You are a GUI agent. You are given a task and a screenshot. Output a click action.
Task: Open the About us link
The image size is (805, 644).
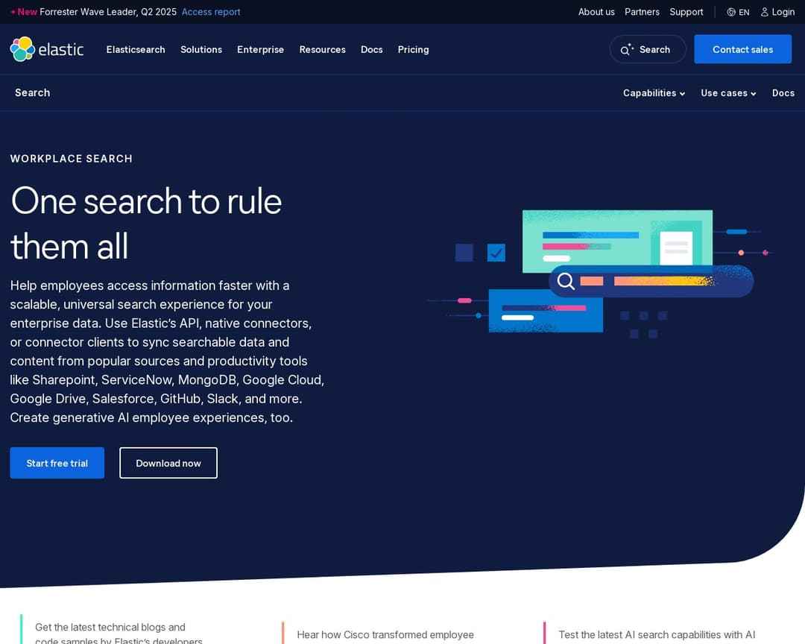pos(596,12)
